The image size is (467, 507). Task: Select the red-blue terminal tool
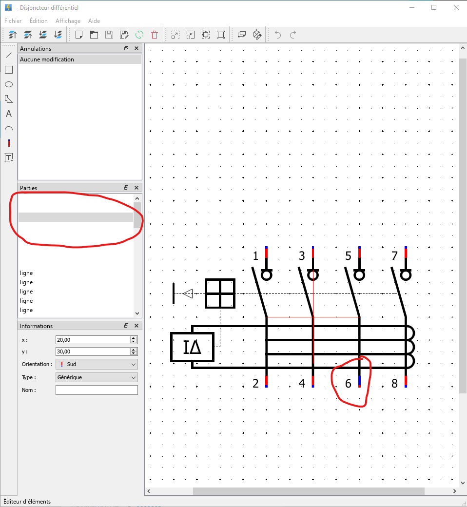point(8,143)
